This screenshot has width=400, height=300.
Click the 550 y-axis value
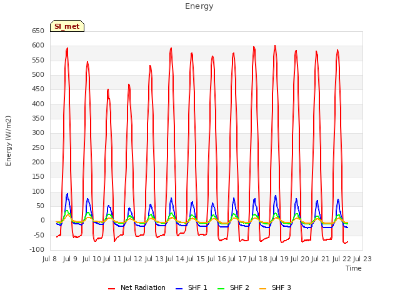click(x=38, y=61)
